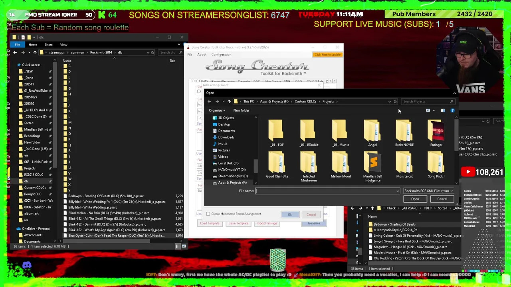The height and width of the screenshot is (287, 511).
Task: Switch dlc Explorer to large icons view
Action: click(x=184, y=246)
